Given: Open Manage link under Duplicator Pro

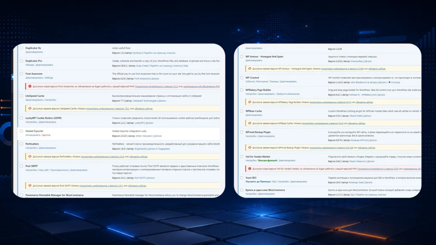Looking at the screenshot, I should click(29, 65).
